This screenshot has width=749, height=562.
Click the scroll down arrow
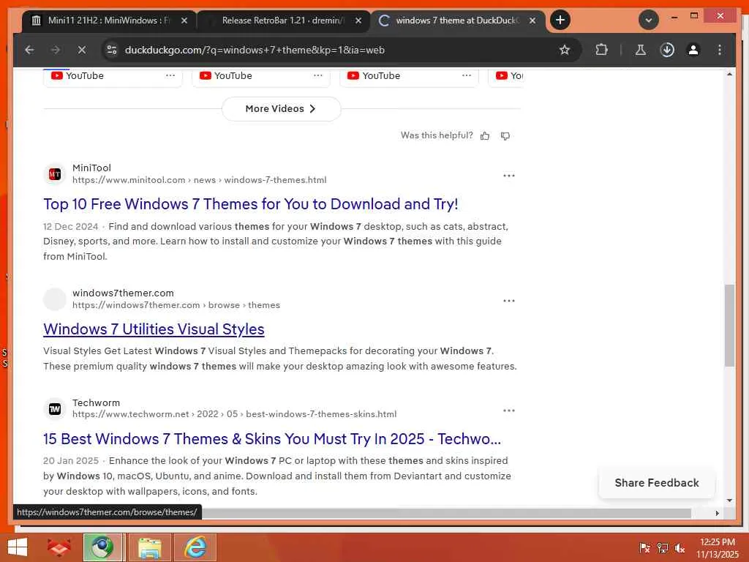pos(729,501)
